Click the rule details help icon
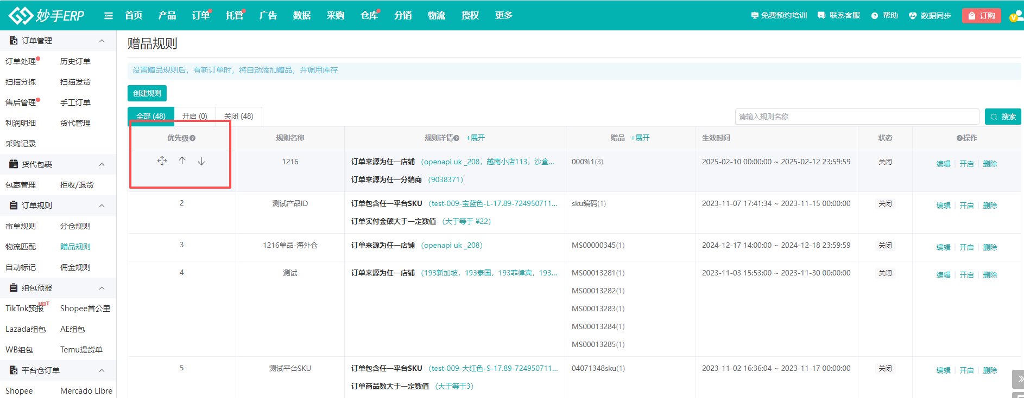 click(x=457, y=138)
